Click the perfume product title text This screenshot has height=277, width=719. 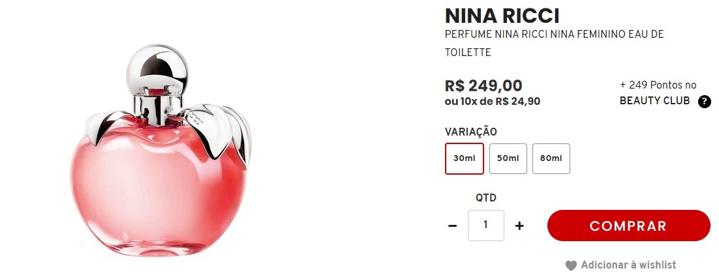click(x=555, y=43)
